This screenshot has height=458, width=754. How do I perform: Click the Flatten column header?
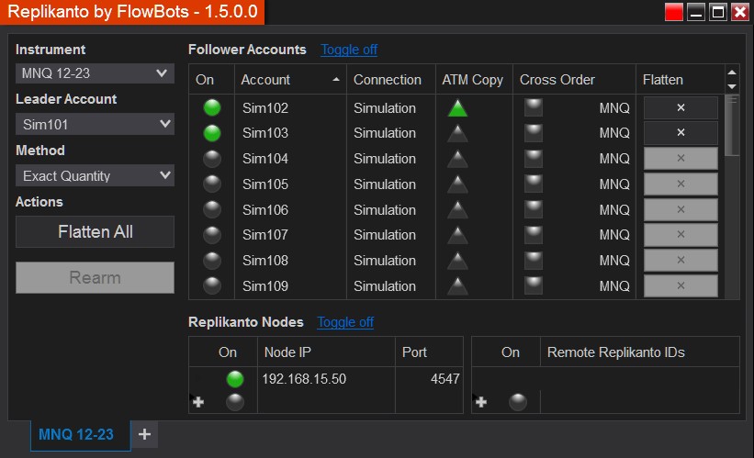[681, 79]
